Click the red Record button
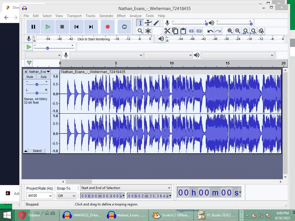295x221 pixels. (x=108, y=27)
